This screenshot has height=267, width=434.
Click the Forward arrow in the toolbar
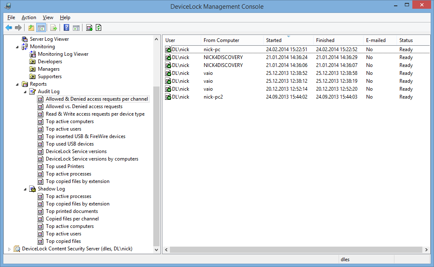pyautogui.click(x=18, y=27)
